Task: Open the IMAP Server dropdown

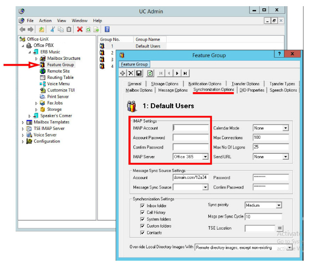Action: tap(205, 156)
